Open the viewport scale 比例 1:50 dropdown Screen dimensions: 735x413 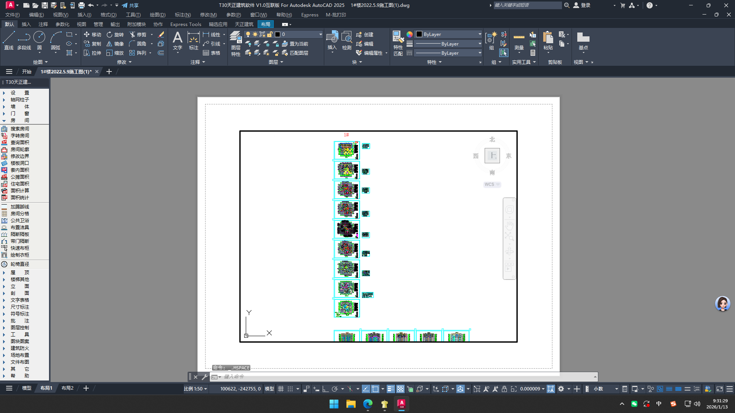pyautogui.click(x=196, y=389)
